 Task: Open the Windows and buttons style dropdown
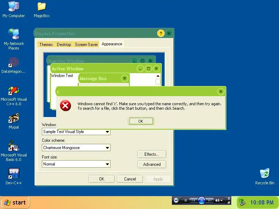(76, 132)
